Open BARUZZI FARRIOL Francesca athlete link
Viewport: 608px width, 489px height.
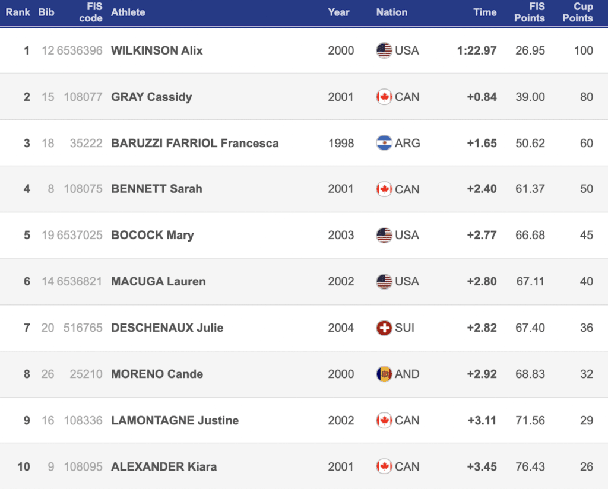pos(195,143)
